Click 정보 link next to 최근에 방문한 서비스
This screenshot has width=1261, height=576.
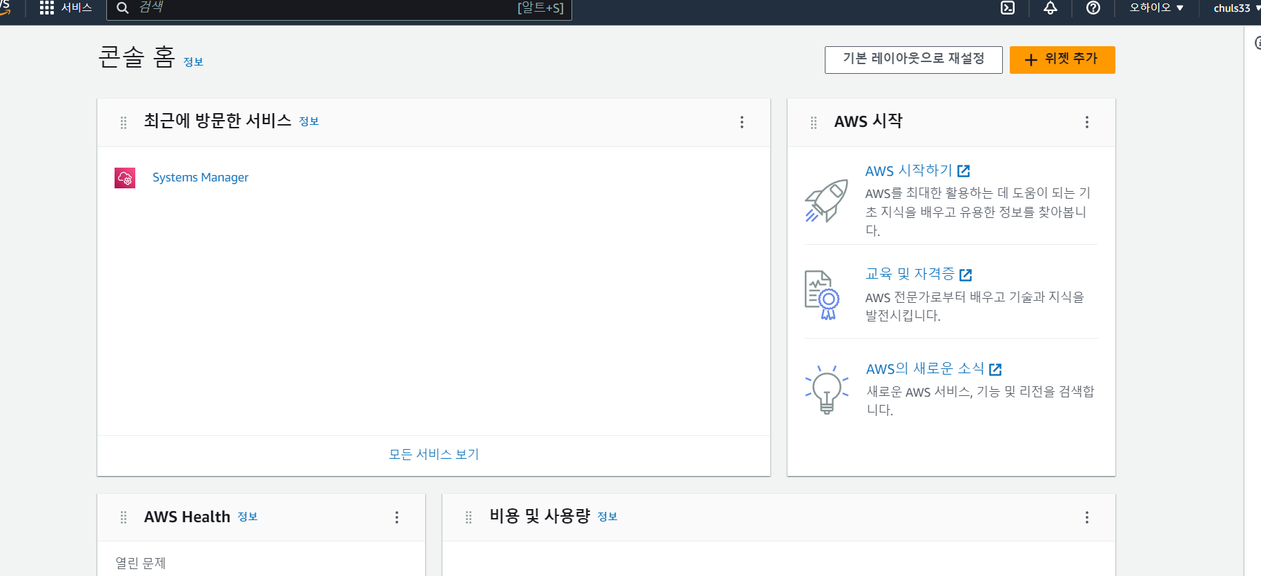tap(309, 121)
